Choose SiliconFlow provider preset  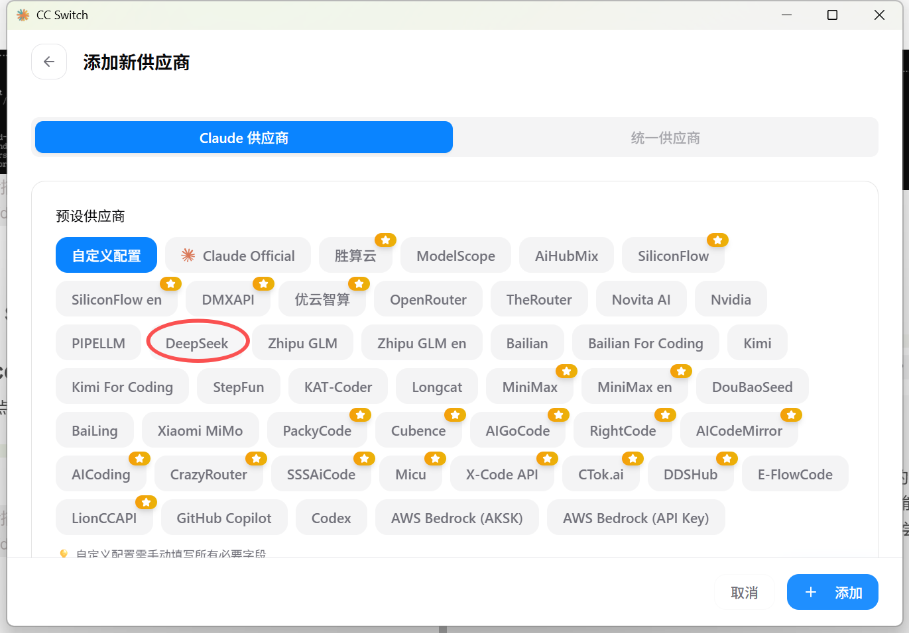coord(673,255)
